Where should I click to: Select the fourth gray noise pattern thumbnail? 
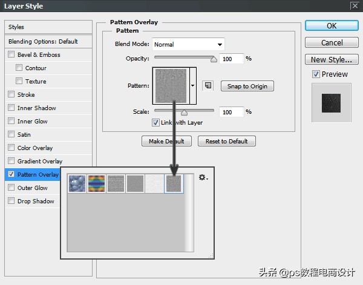(135, 183)
